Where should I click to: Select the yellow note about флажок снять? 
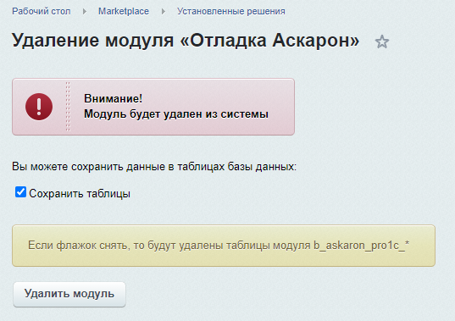click(x=224, y=246)
